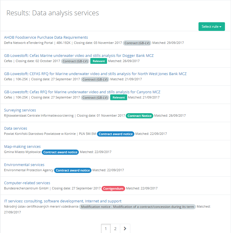This screenshot has height=233, width=231.
Task: Open AHDB Foodservice Purchase Data Requirements link
Action: pos(46,37)
